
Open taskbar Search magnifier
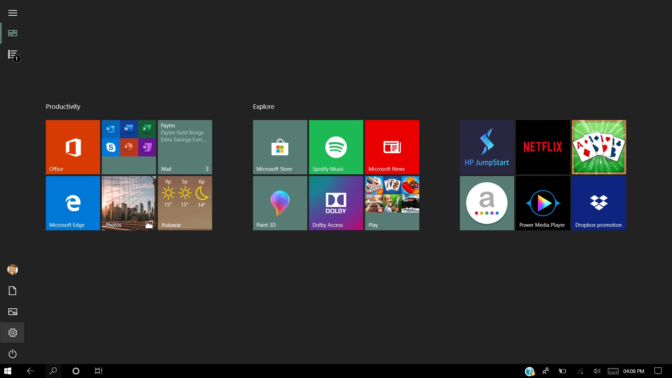coord(53,371)
